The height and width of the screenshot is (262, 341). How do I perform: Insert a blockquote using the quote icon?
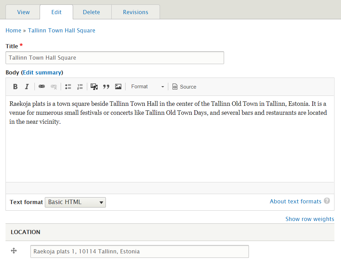pos(106,87)
